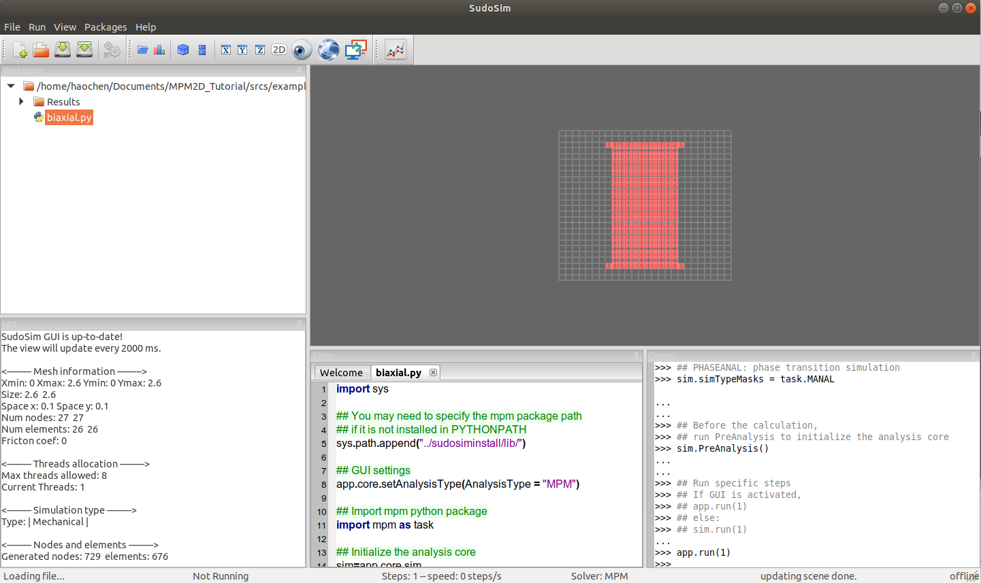Expand the Results folder
Screen dimensions: 981x583
click(21, 102)
